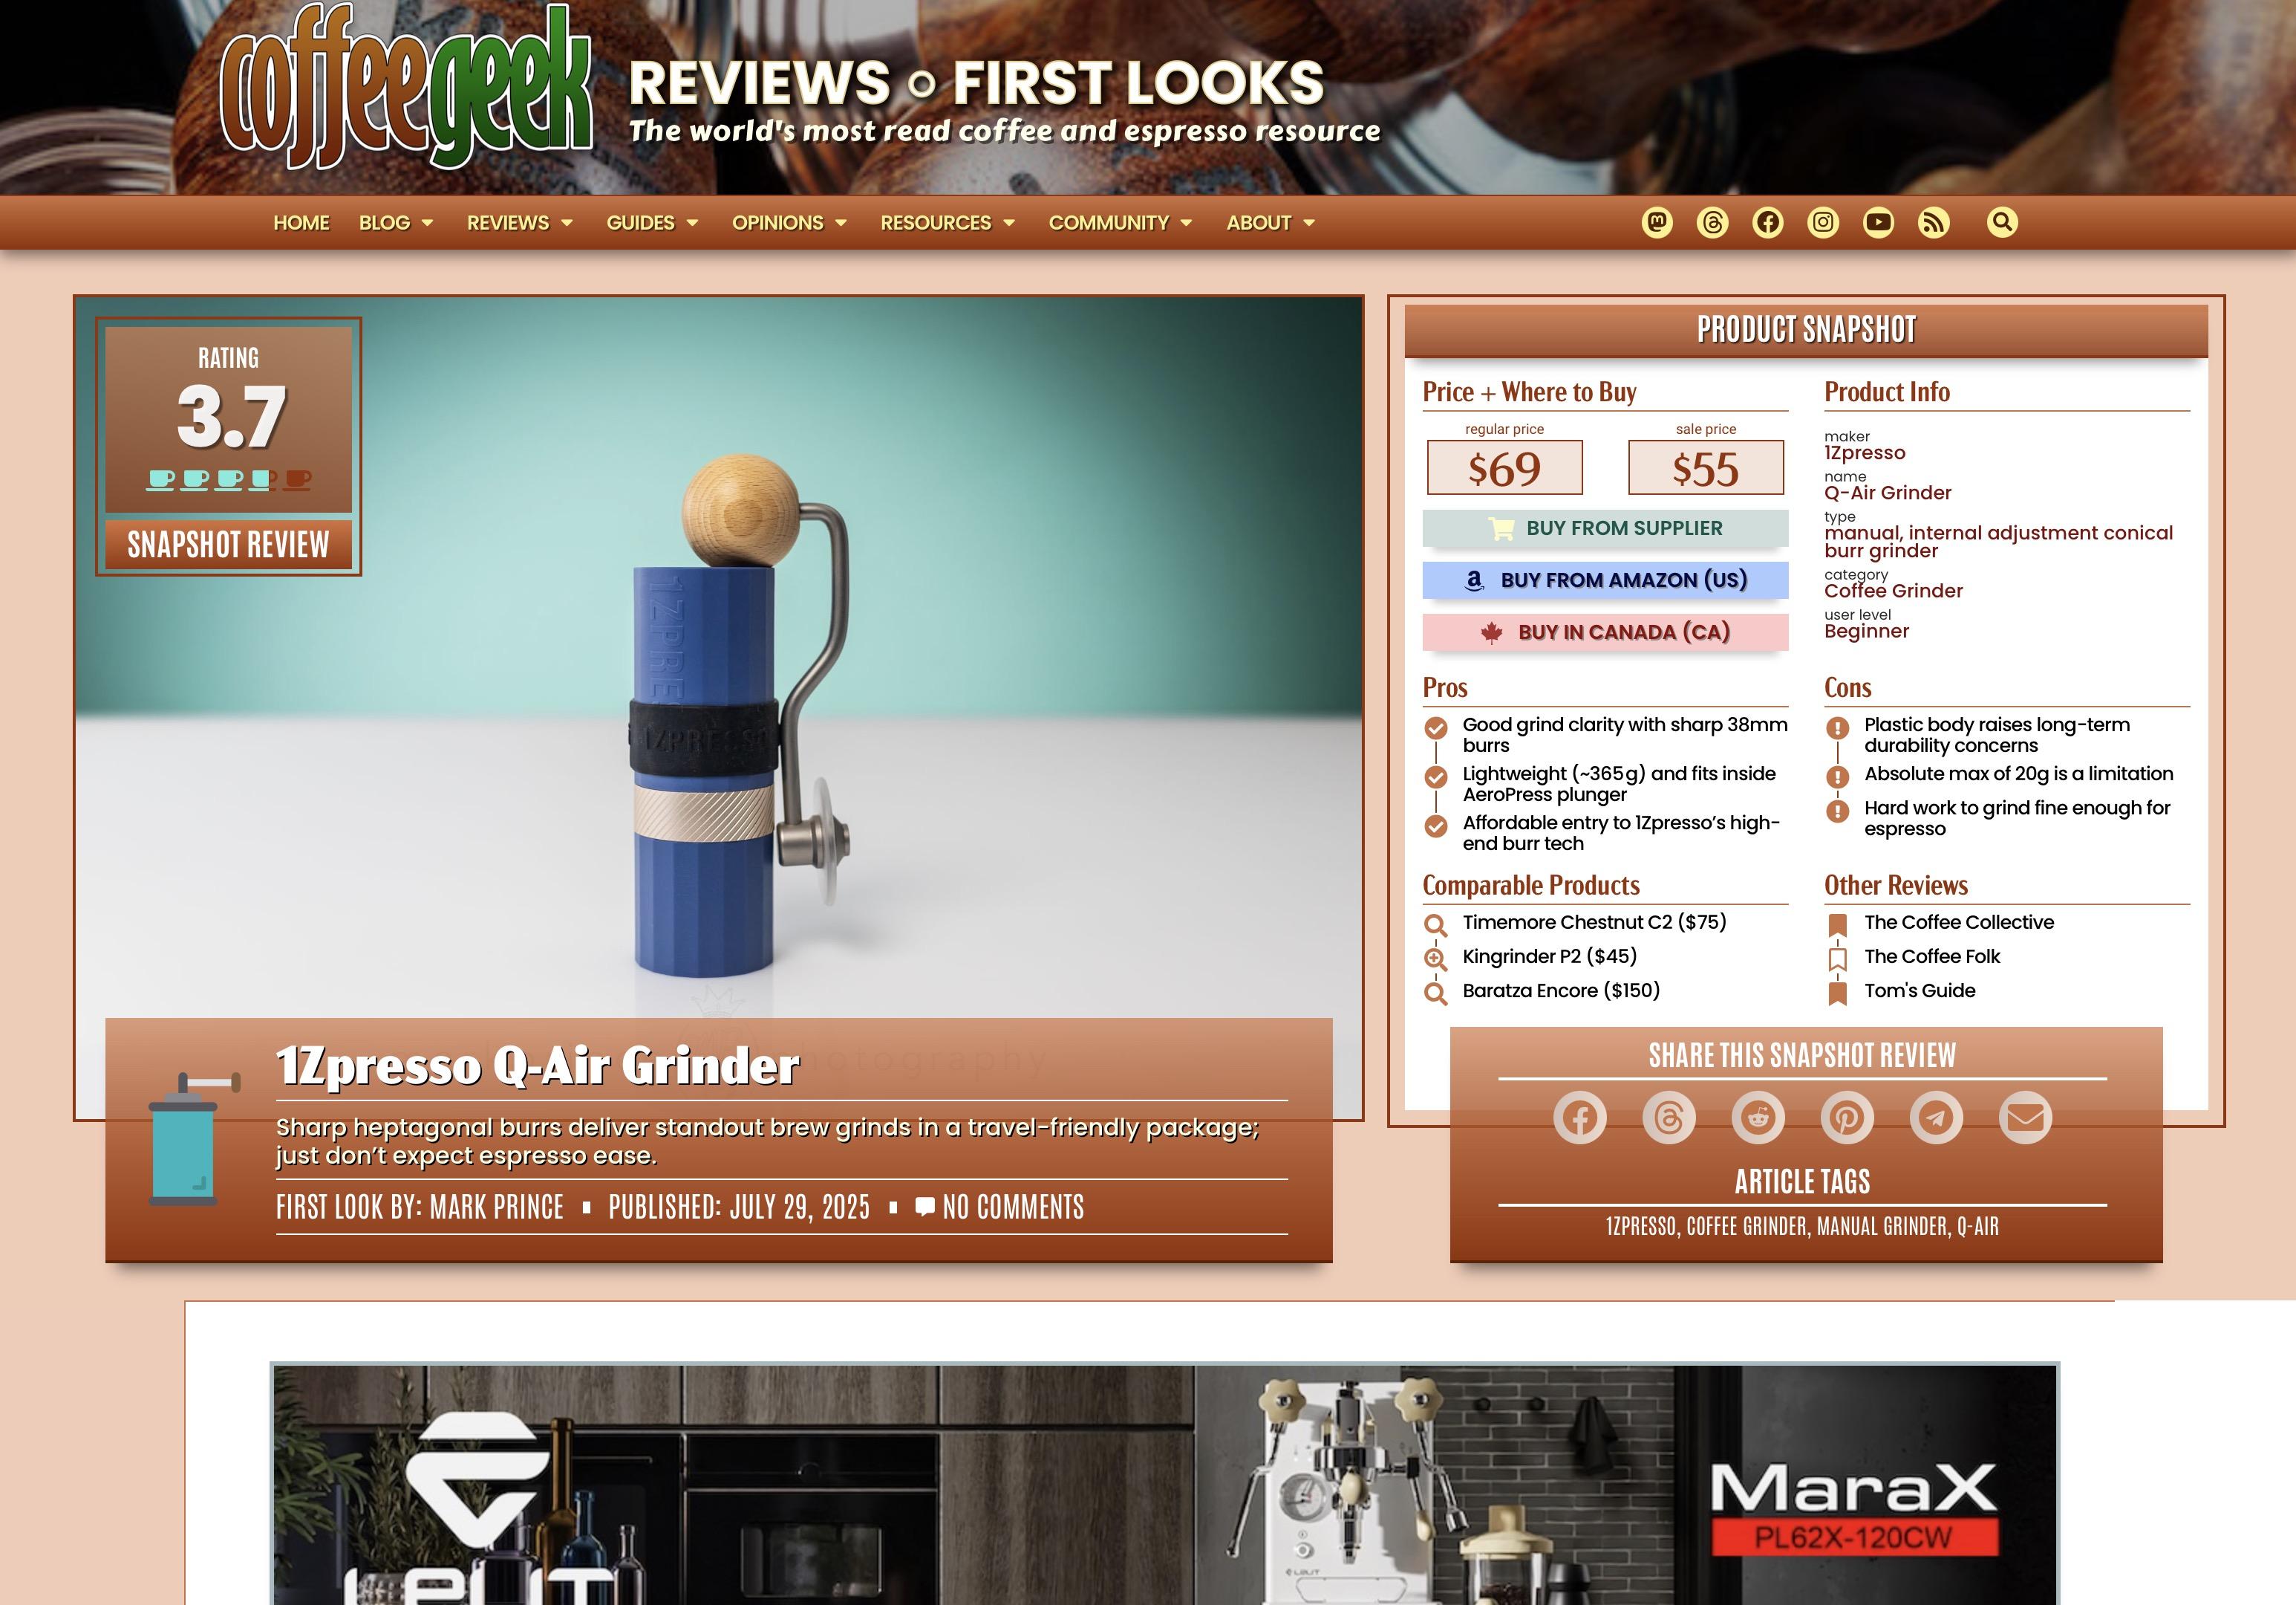
Task: Click bookmark icon beside Tom's Guide
Action: 1837,993
